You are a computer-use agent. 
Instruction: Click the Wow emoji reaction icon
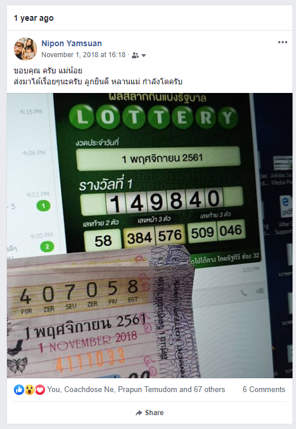click(x=29, y=390)
